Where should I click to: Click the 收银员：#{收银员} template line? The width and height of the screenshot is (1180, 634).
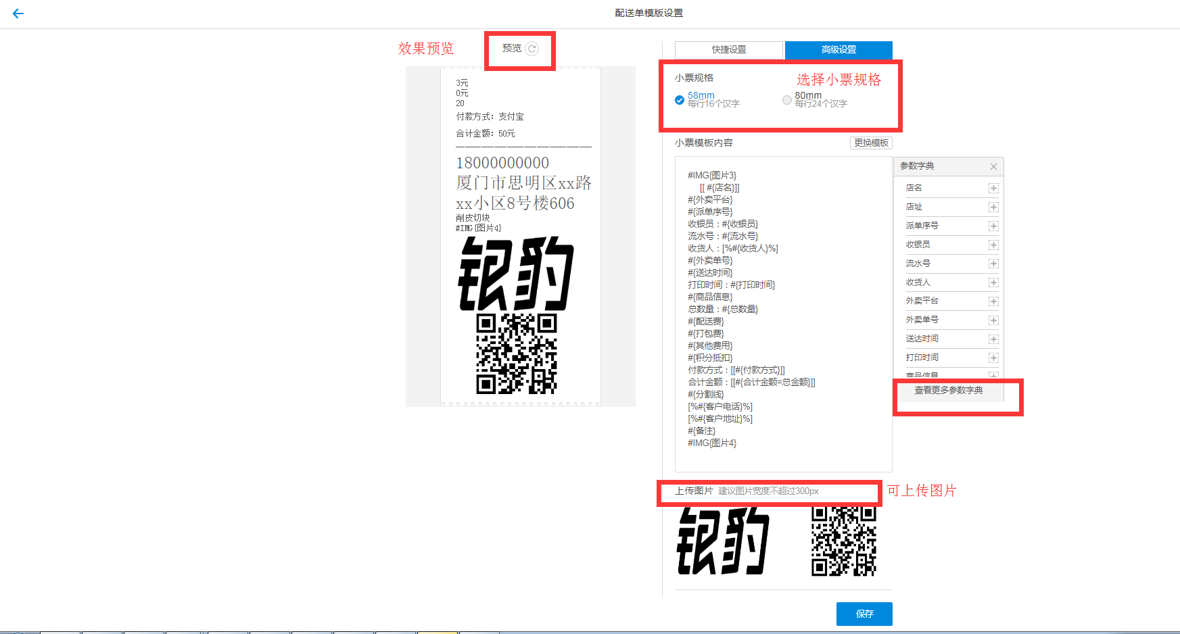(x=723, y=224)
